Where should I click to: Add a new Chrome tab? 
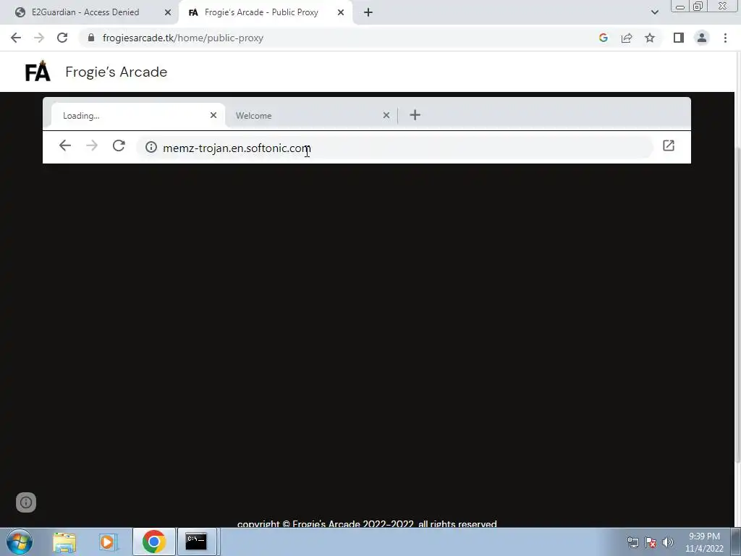368,12
